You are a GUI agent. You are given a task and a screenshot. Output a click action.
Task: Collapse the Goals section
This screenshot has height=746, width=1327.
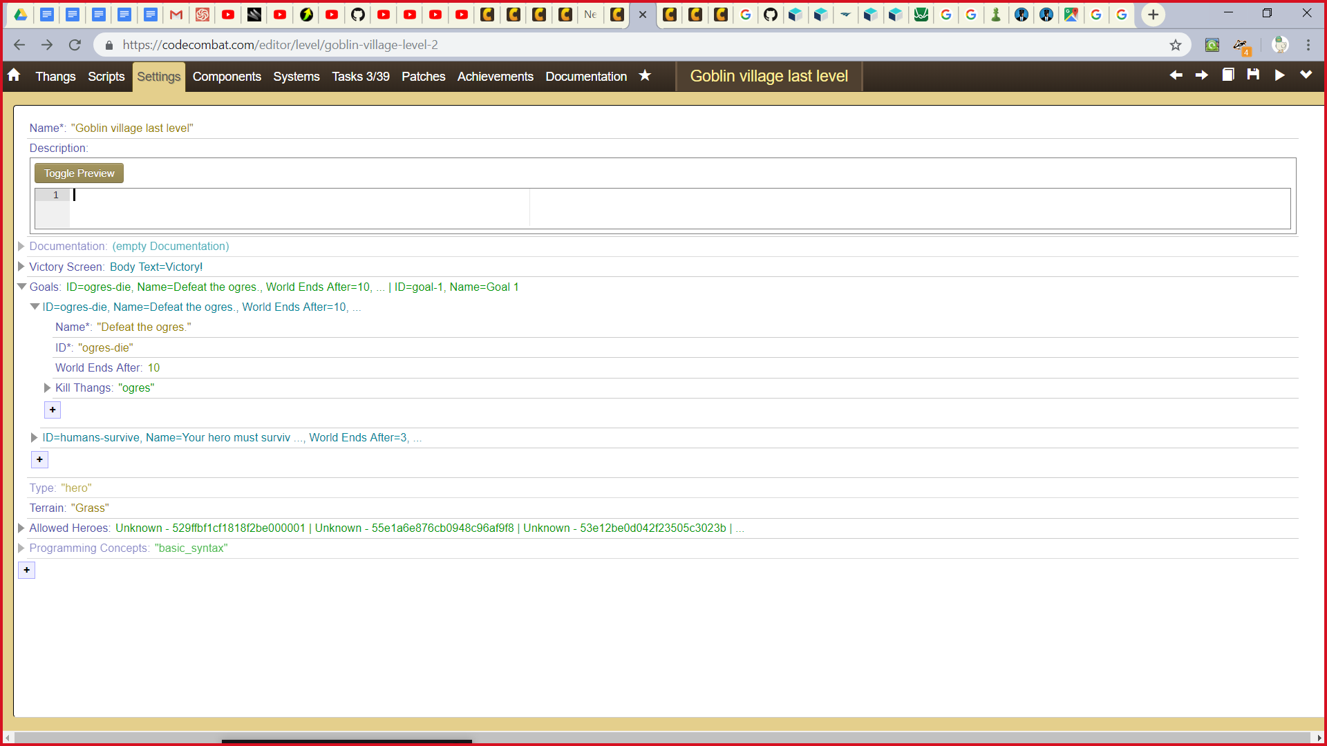pos(21,287)
